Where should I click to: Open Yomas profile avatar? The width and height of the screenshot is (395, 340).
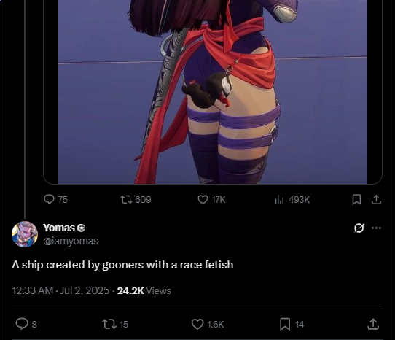pyautogui.click(x=25, y=234)
